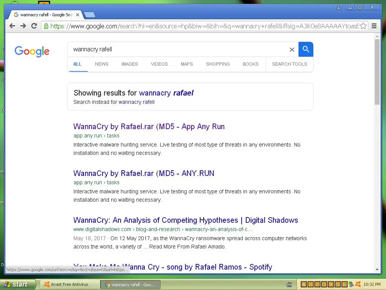Reload the current page
The image size is (386, 290).
34,26
